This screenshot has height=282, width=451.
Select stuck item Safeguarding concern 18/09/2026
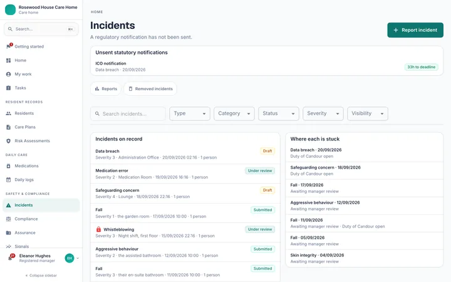(364, 170)
